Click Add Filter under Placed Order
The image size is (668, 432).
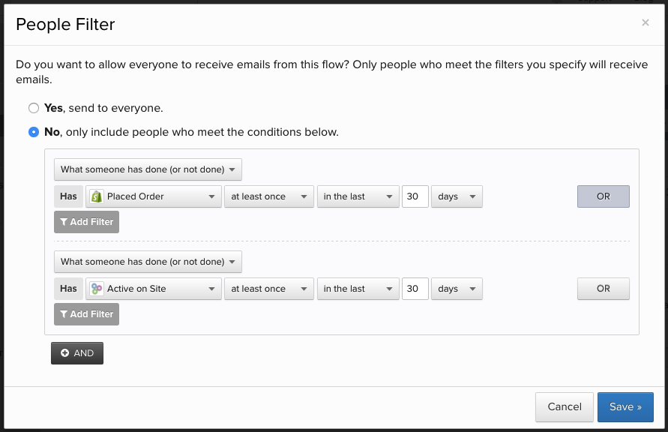(x=86, y=222)
